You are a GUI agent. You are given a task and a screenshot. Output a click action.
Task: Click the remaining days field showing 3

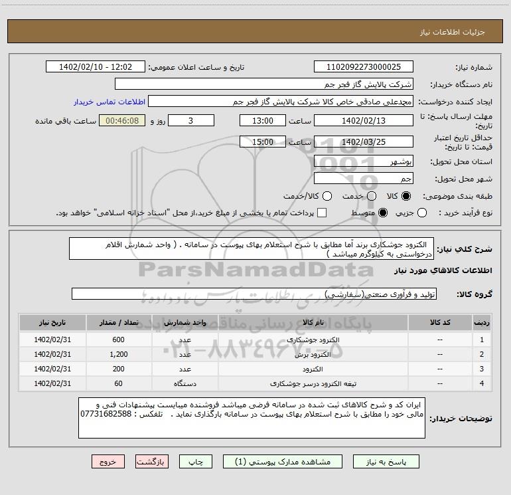coord(191,120)
